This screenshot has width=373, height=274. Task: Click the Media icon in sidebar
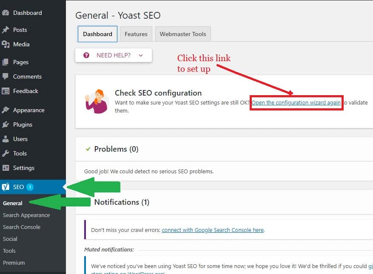coord(6,44)
